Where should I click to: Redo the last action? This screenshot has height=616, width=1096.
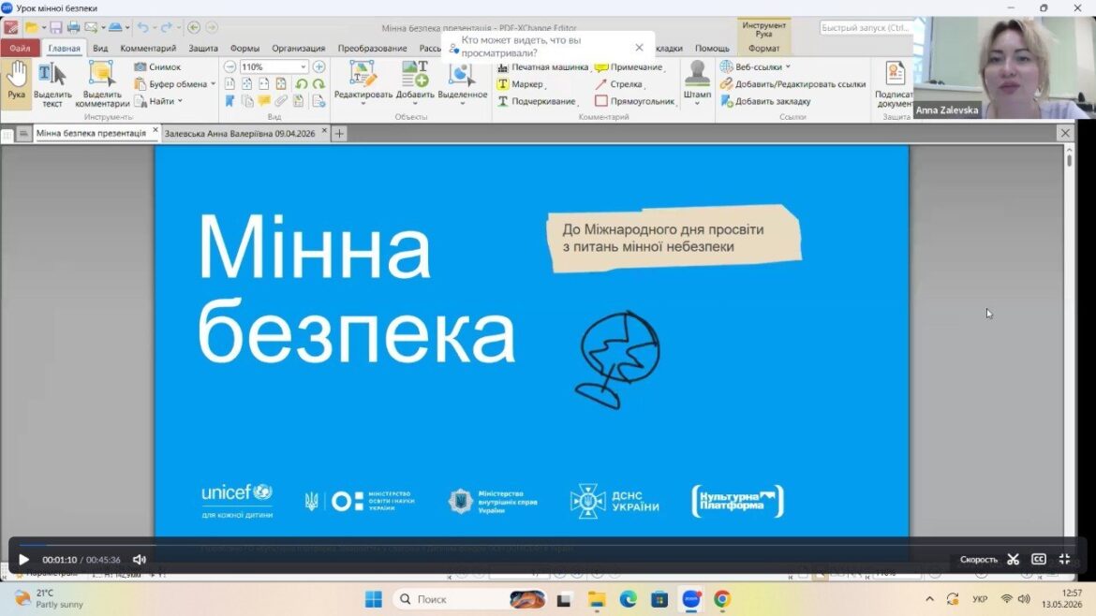click(166, 27)
